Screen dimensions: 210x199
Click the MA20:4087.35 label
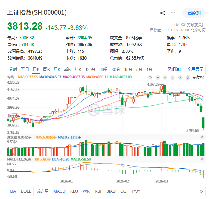(x=74, y=77)
